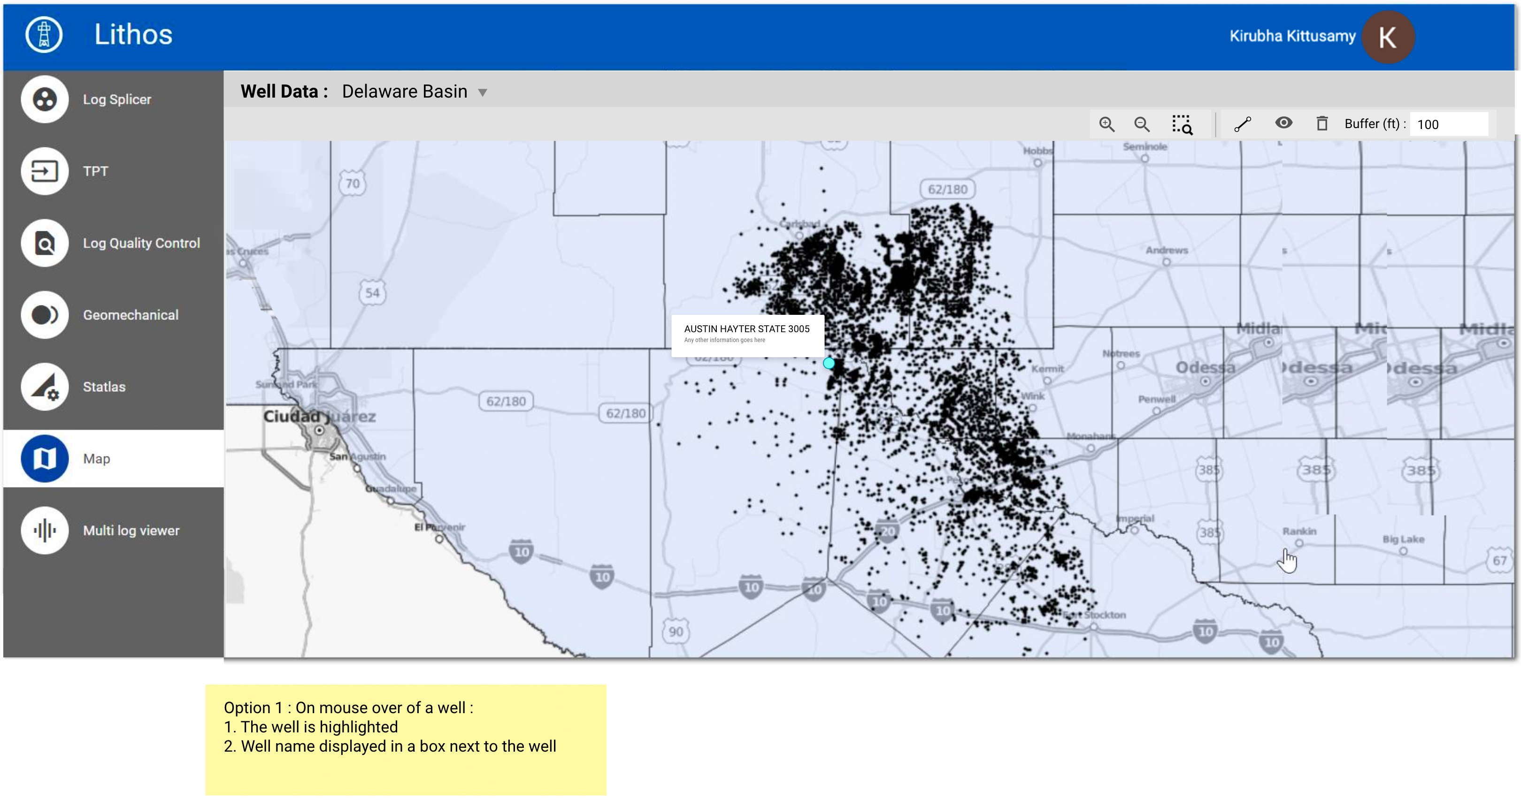Screen dimensions: 1521x807
Task: Click the zoom in magnifier icon
Action: coord(1106,124)
